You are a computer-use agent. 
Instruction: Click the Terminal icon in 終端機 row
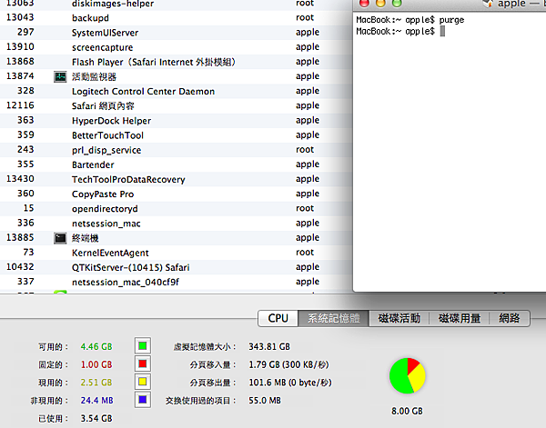(x=60, y=238)
